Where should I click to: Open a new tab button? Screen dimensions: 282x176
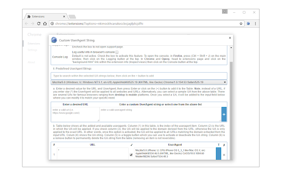[x=72, y=17]
